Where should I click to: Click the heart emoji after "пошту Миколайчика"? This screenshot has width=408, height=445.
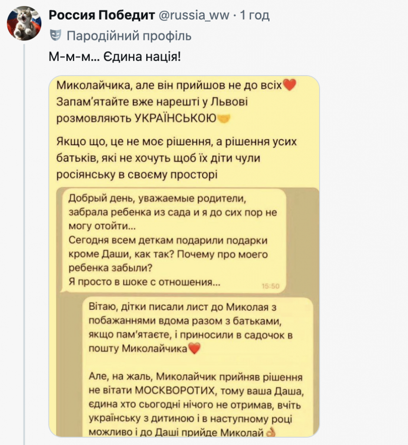196,349
